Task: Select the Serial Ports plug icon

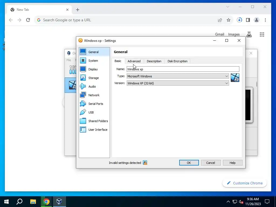Action: pos(83,103)
